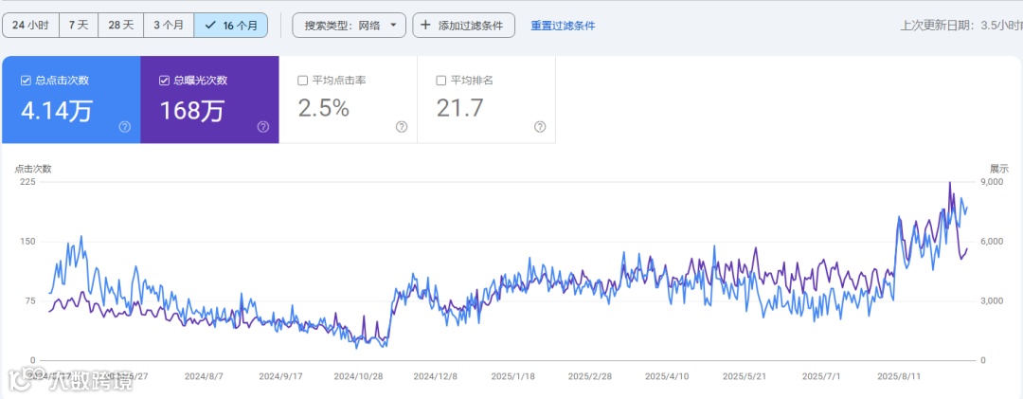Click the 2024/9/17 axis date label
1023x399 pixels.
tap(281, 377)
